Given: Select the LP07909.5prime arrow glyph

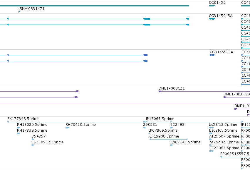Looking at the screenshot, I should point(149,133).
